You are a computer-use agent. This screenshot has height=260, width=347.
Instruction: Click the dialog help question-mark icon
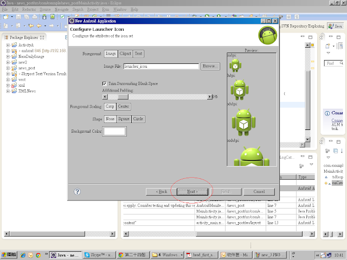(77, 191)
